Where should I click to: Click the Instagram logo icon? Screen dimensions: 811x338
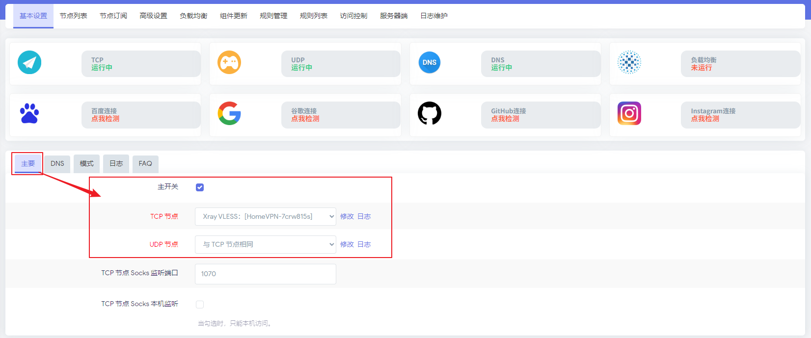tap(629, 114)
